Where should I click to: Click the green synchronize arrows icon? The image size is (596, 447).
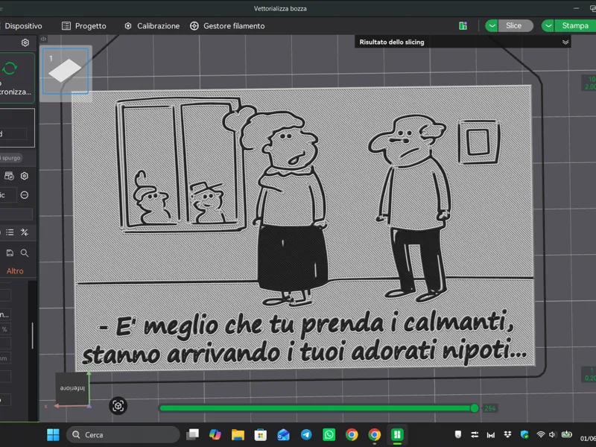click(10, 69)
